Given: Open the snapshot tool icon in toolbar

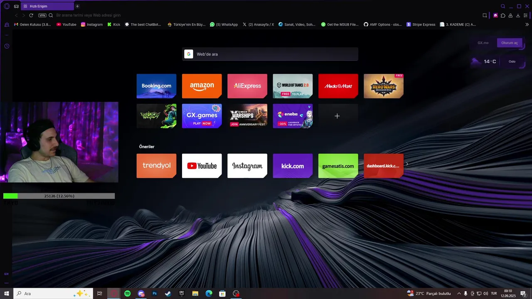Looking at the screenshot, I should coord(485,15).
